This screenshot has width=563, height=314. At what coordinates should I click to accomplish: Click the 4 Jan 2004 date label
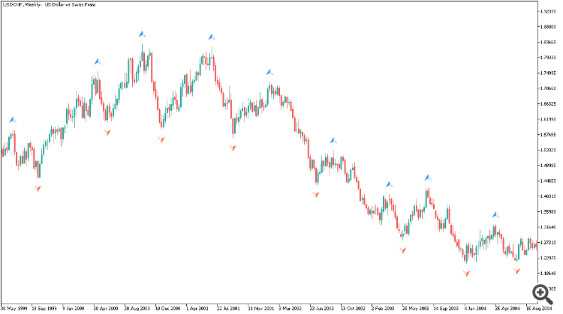475,308
